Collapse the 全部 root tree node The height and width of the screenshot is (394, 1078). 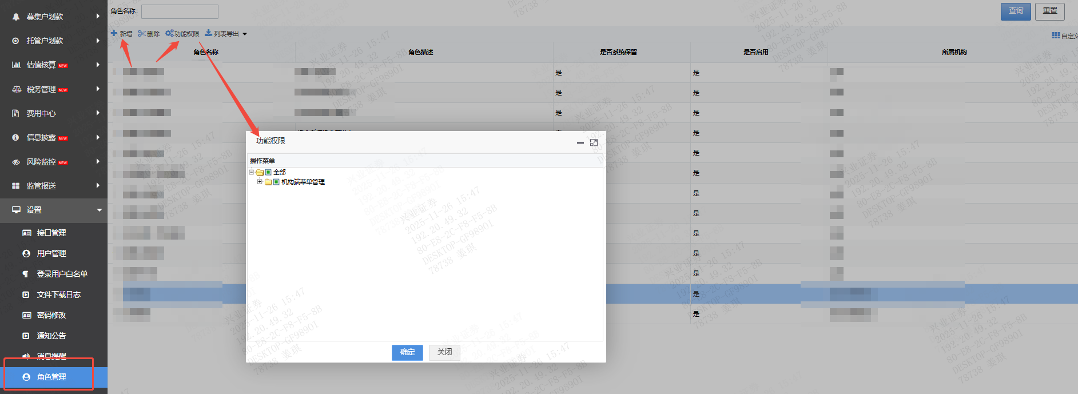pyautogui.click(x=252, y=172)
